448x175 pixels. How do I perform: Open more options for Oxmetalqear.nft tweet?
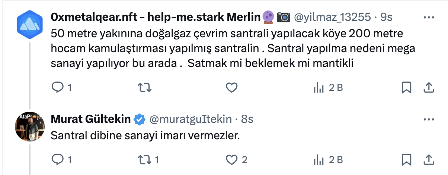(x=429, y=17)
